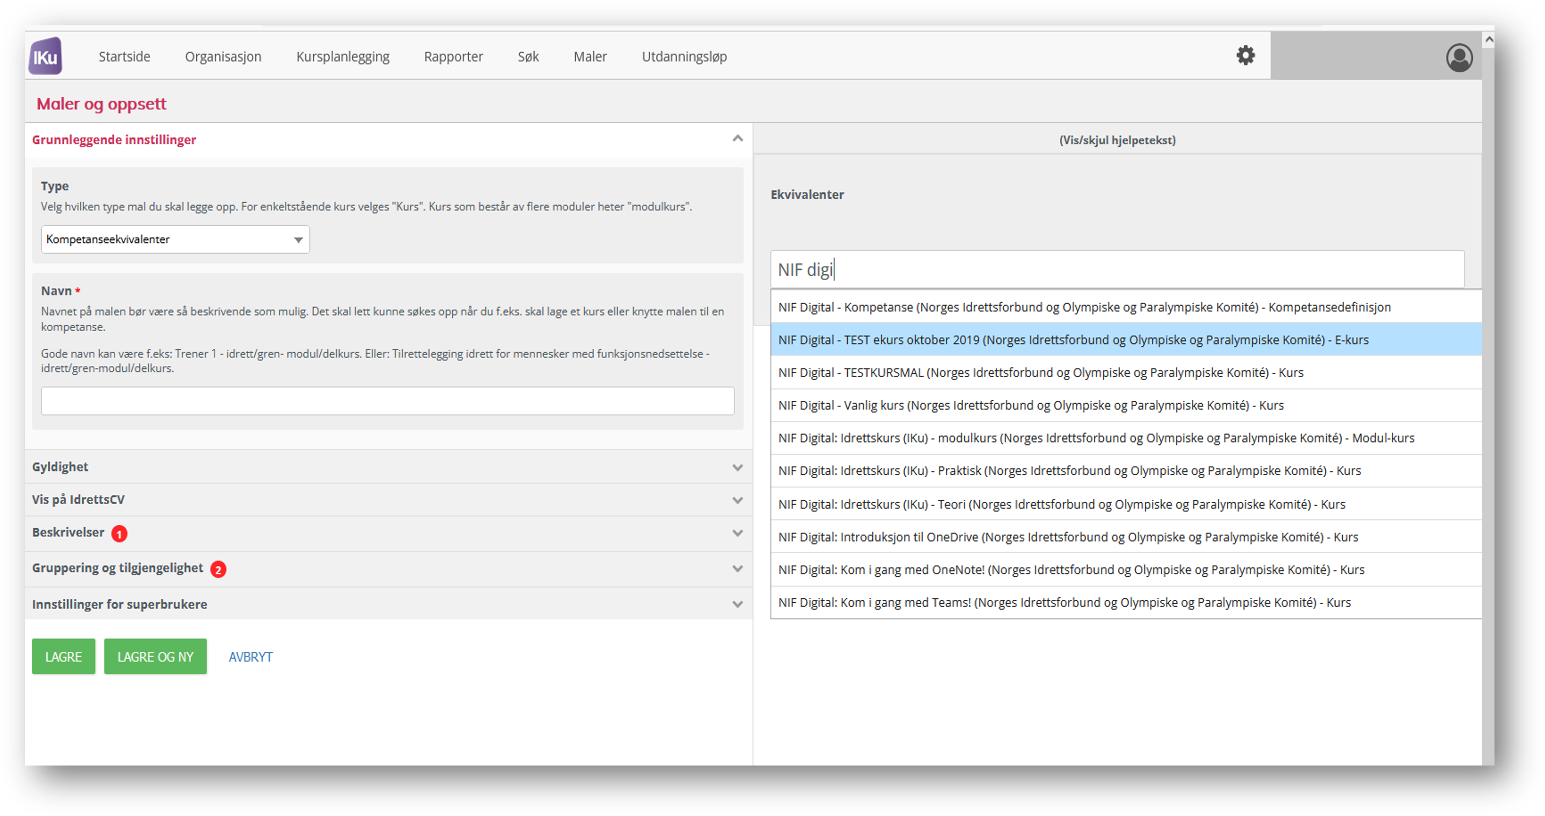Screen dimensions: 1545x816
Task: Expand the Beskrivelser section
Action: tap(388, 533)
